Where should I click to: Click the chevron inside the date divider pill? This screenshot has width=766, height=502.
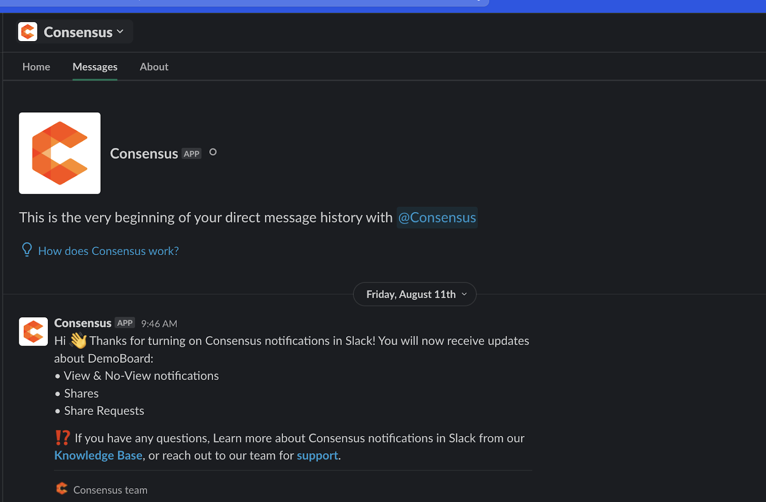pyautogui.click(x=464, y=294)
